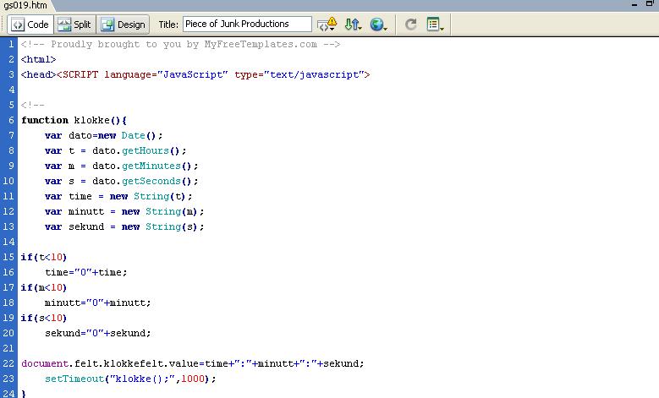Screen dimensions: 659x398
Task: Click 'function klokke(){' on line 6
Action: click(x=74, y=120)
